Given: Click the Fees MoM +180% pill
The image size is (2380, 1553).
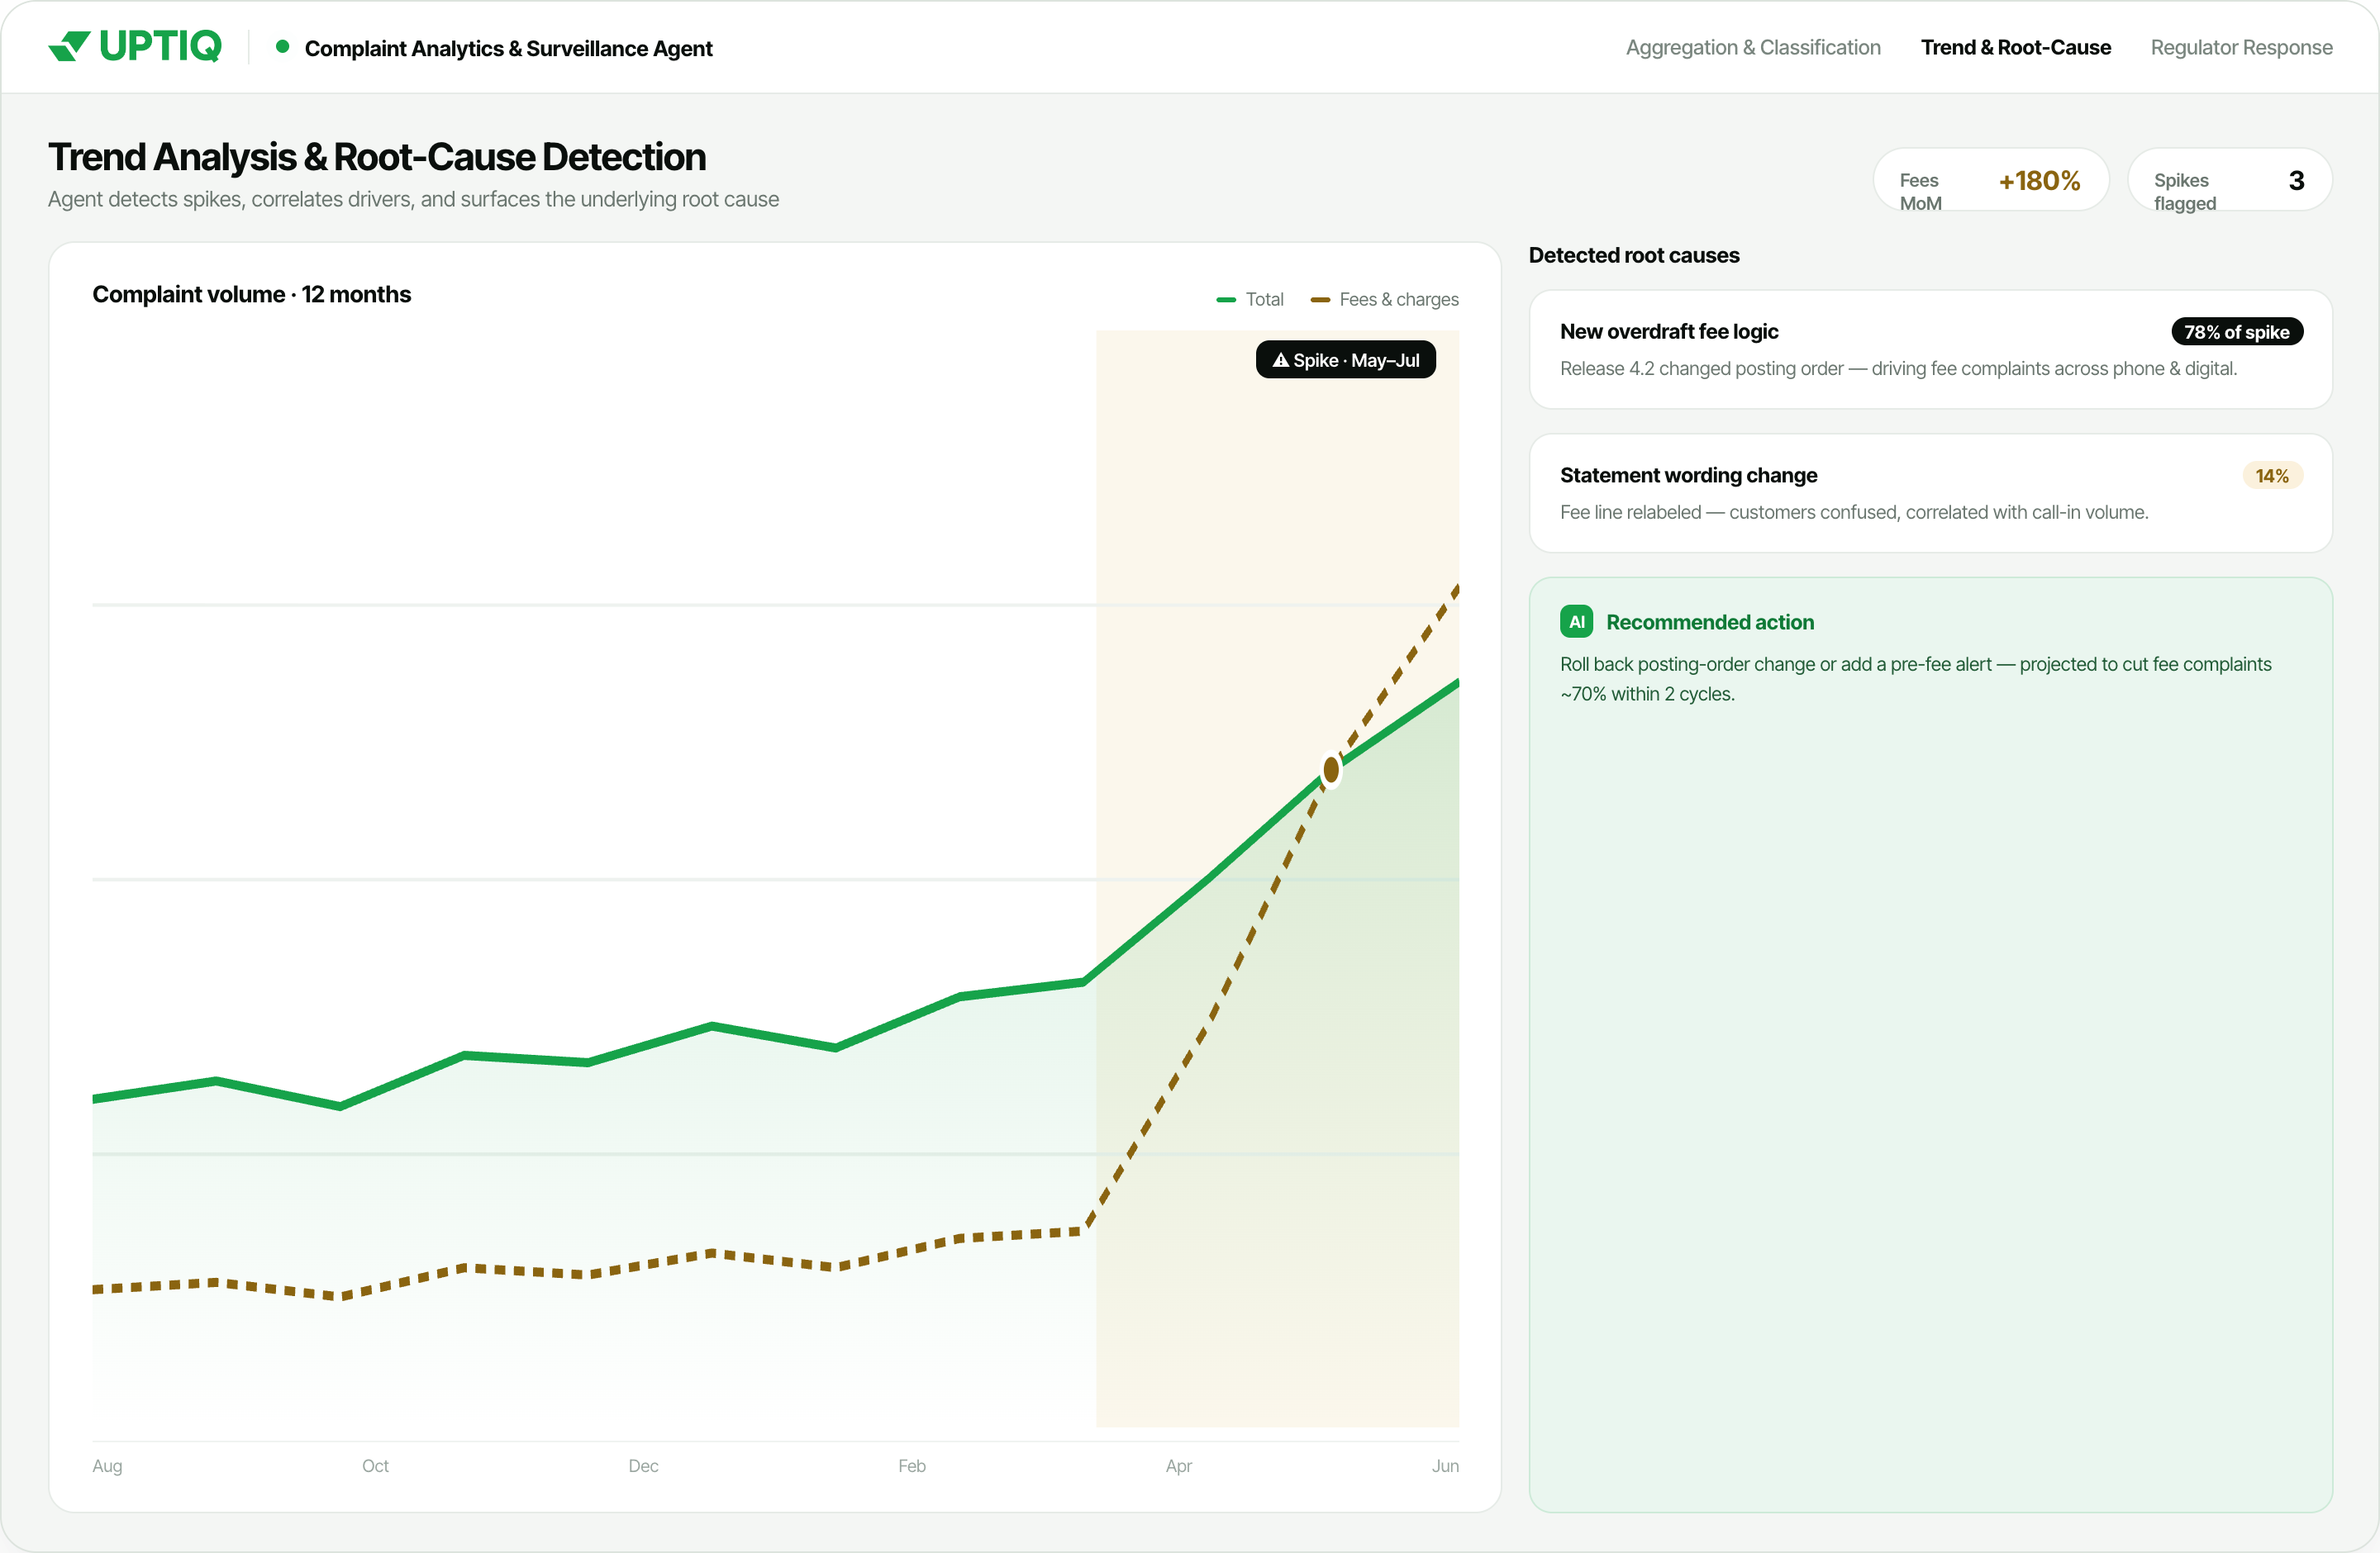Looking at the screenshot, I should (x=1990, y=180).
